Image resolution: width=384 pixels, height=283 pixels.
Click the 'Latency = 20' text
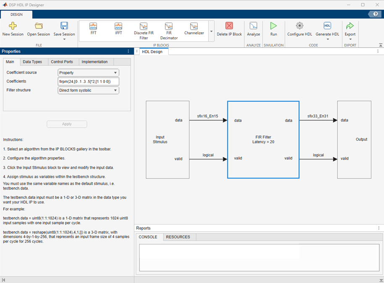(263, 142)
